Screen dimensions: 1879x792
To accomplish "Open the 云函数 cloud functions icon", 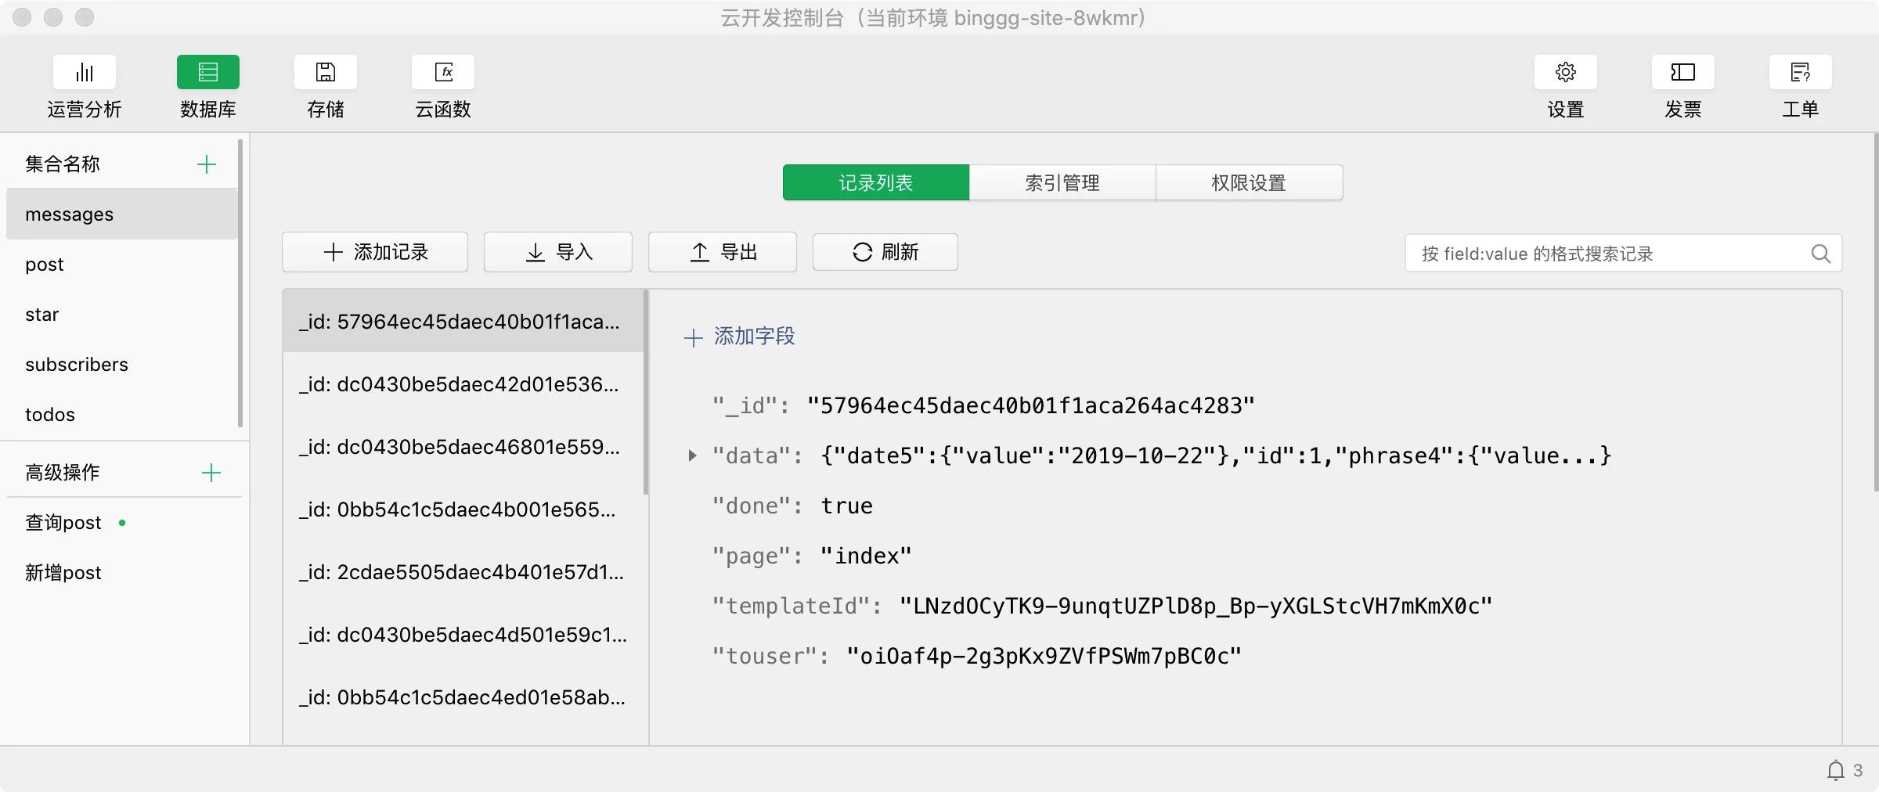I will tap(443, 72).
